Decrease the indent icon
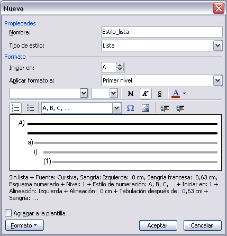227x236 pixels. [165, 108]
